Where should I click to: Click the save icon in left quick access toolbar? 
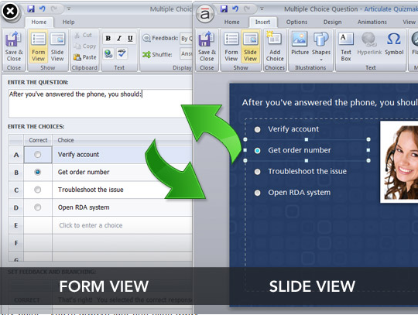31,9
